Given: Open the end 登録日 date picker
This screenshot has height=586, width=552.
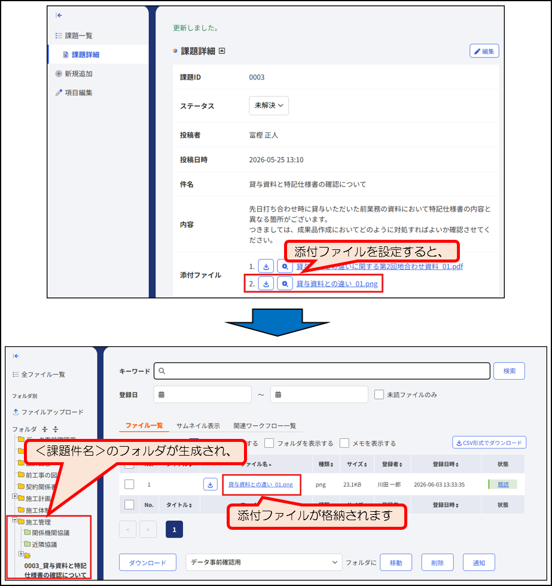Looking at the screenshot, I should [x=319, y=394].
